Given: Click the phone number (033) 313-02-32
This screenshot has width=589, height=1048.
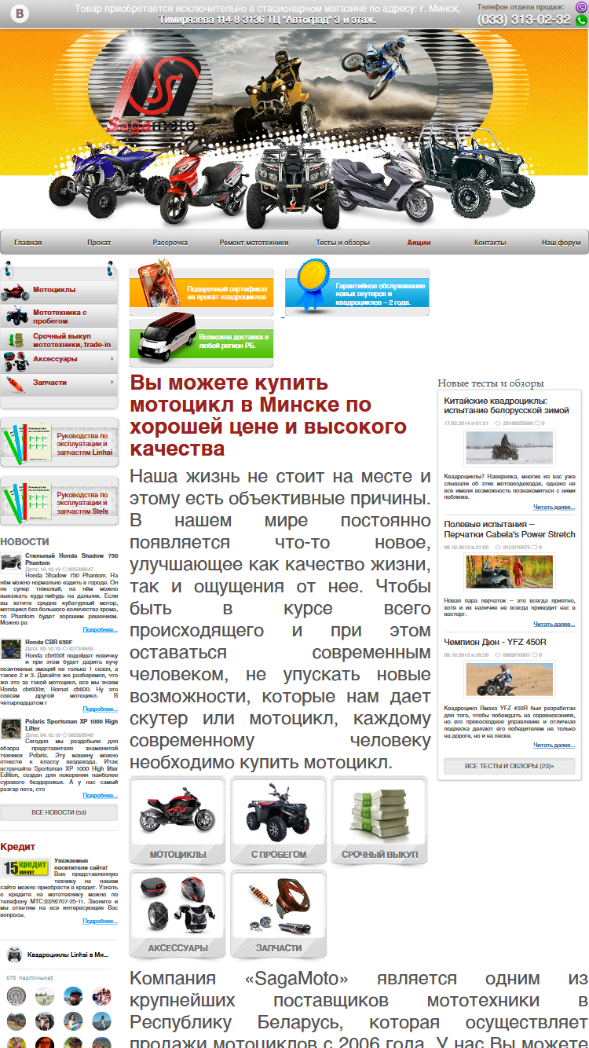Looking at the screenshot, I should 524,20.
